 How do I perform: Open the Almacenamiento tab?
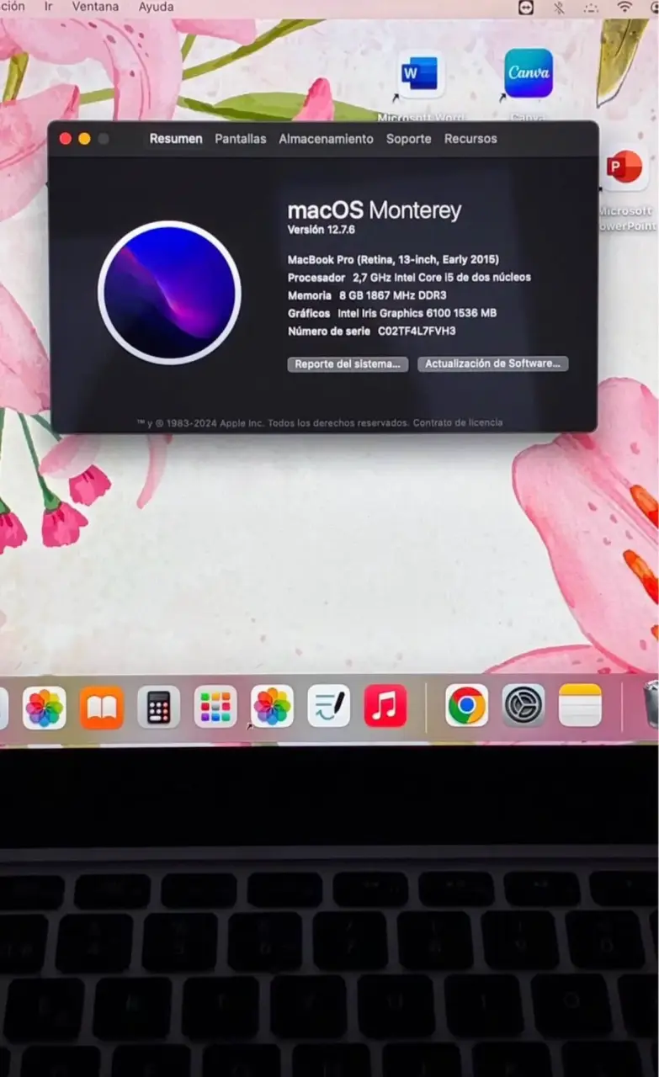(x=327, y=139)
